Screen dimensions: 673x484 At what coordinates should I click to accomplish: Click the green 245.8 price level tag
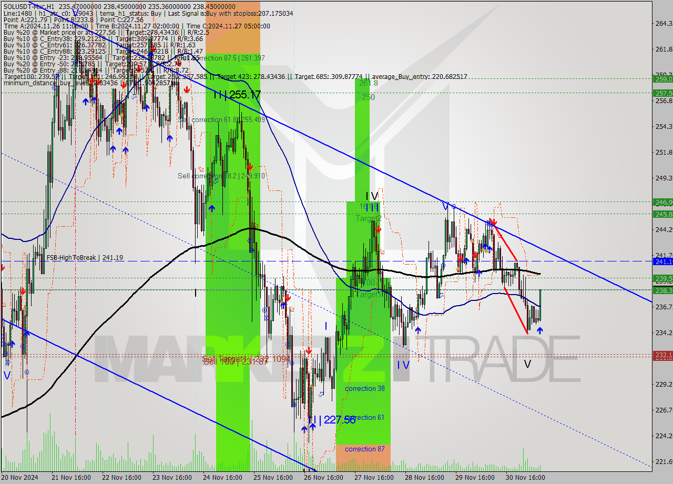point(663,214)
